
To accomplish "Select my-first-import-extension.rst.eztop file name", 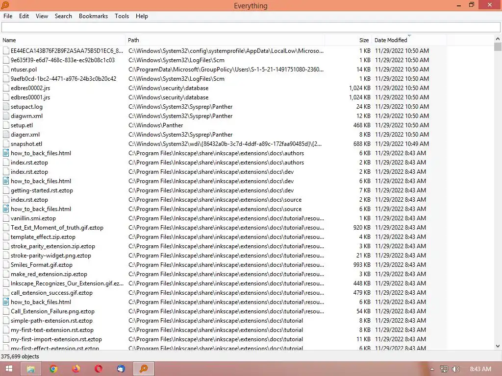I will click(x=56, y=339).
